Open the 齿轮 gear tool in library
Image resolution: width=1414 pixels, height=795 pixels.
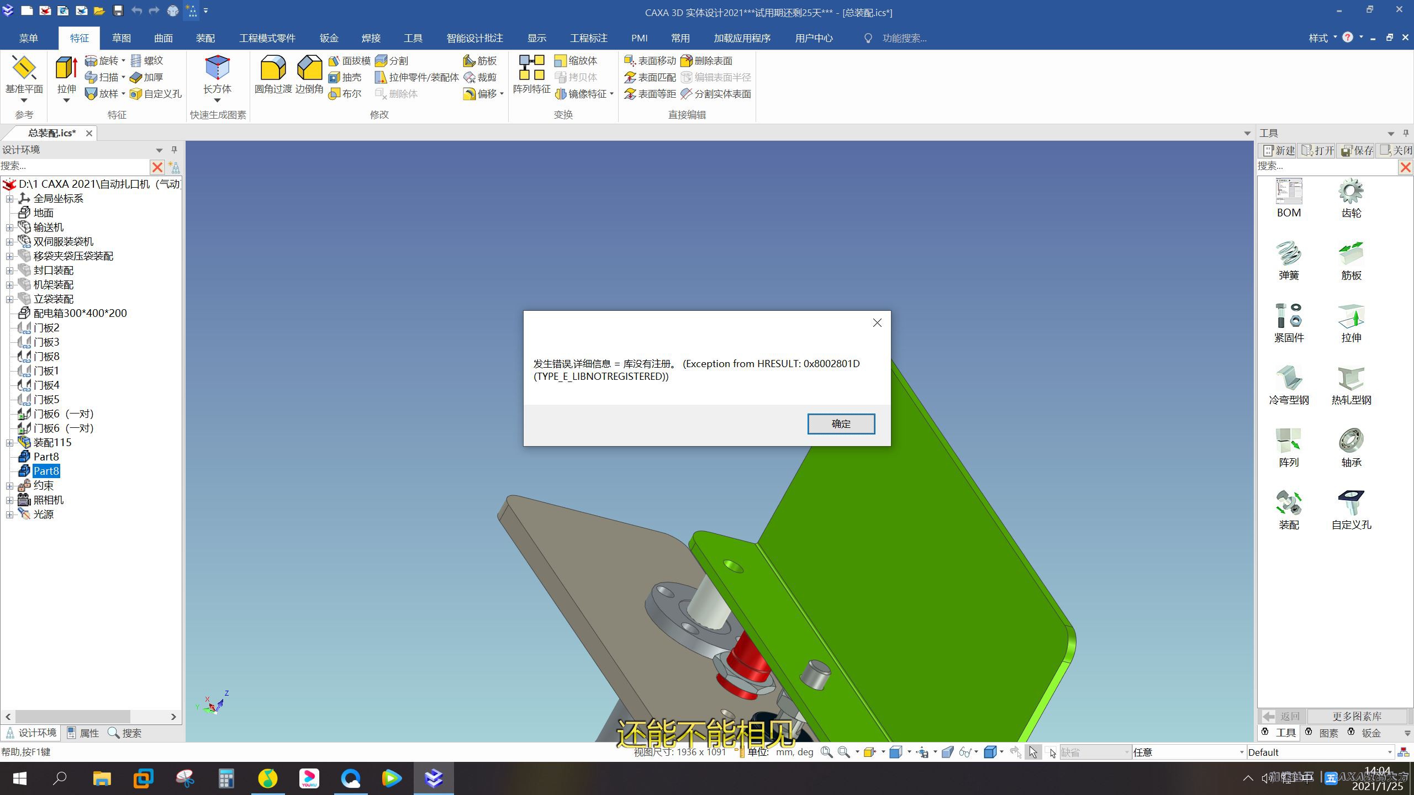(x=1351, y=192)
